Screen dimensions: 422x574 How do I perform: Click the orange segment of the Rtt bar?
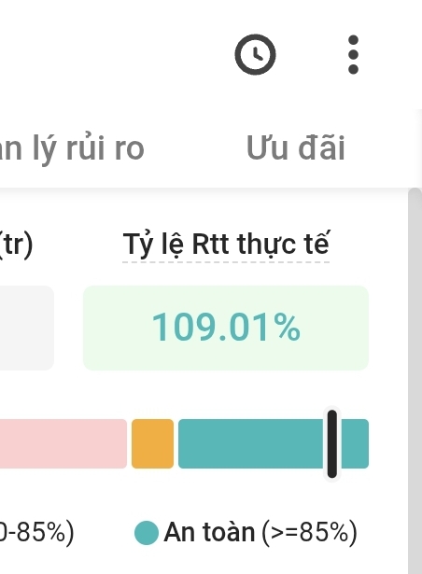tap(153, 443)
